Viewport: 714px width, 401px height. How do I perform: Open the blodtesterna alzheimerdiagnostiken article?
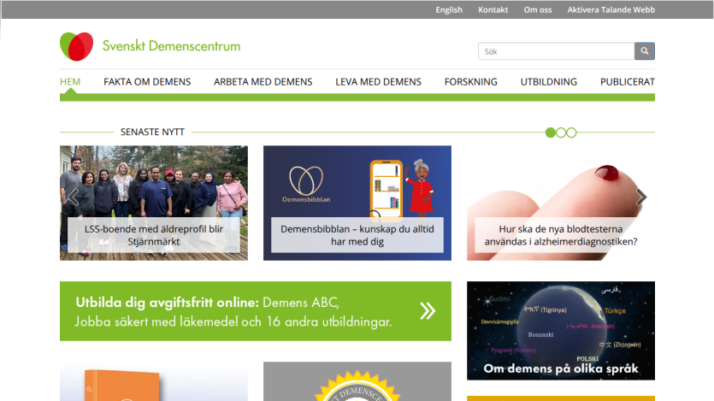pos(561,203)
